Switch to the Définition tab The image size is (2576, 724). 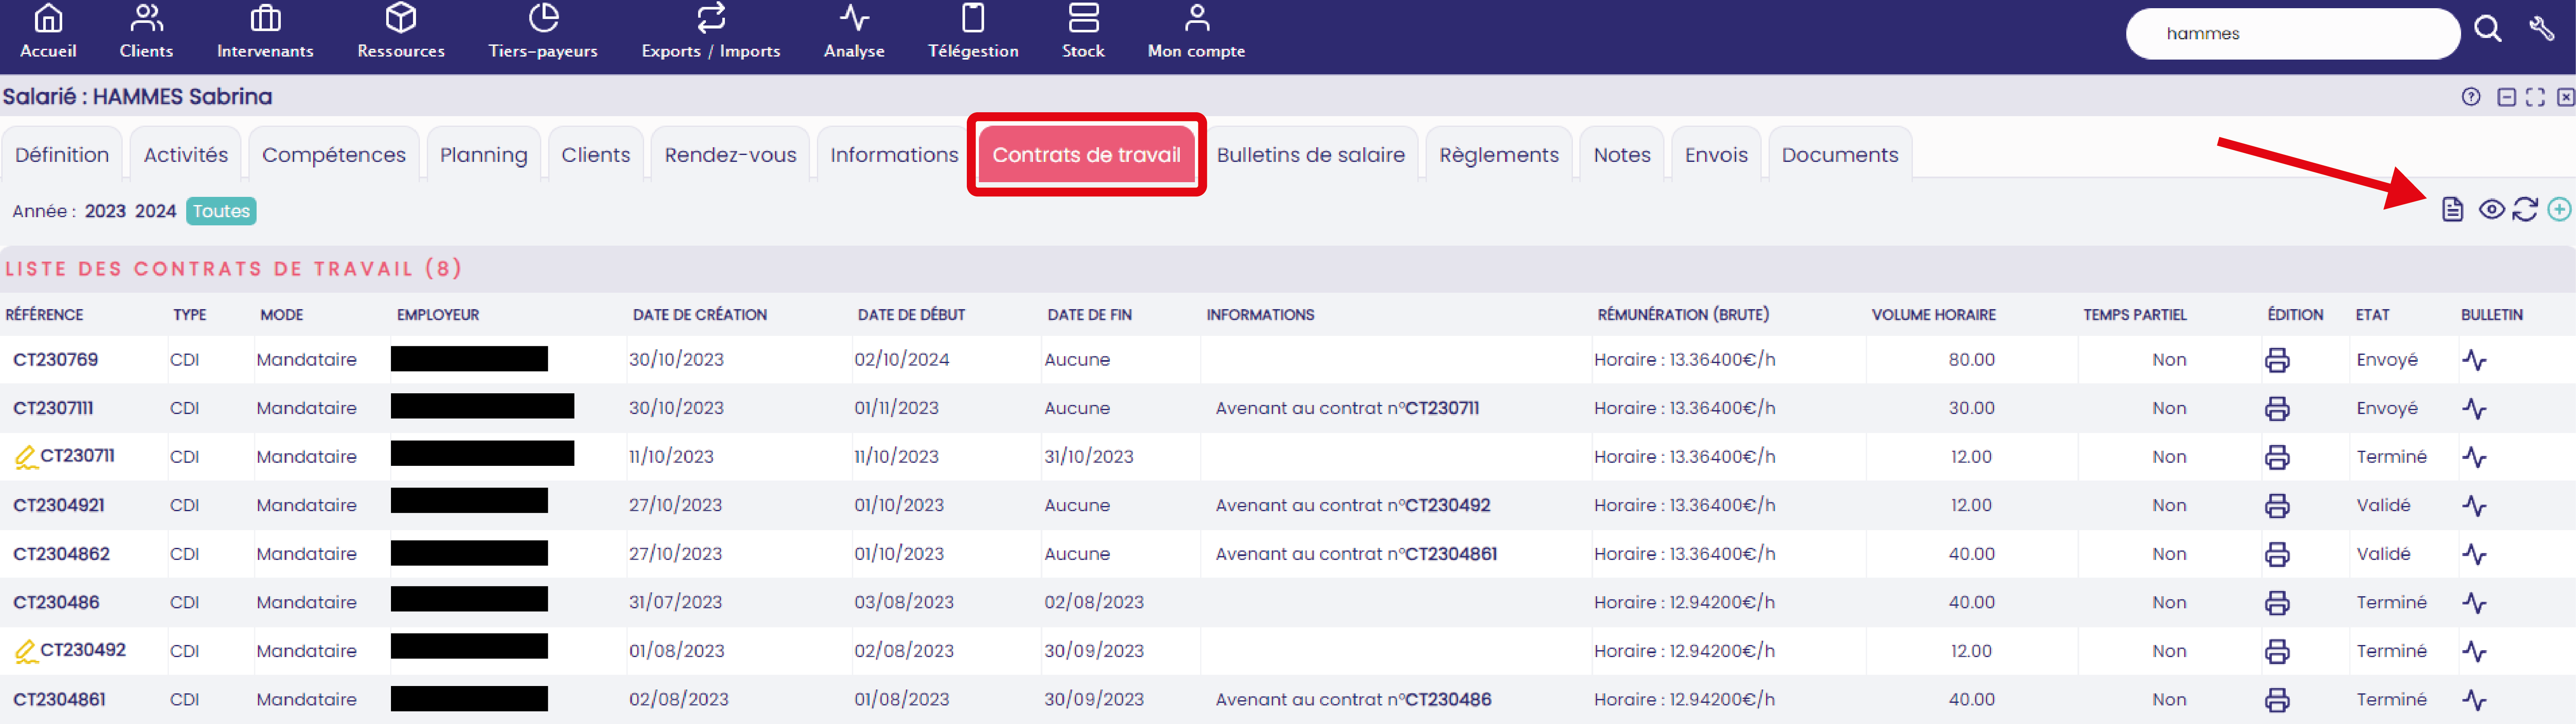(62, 154)
